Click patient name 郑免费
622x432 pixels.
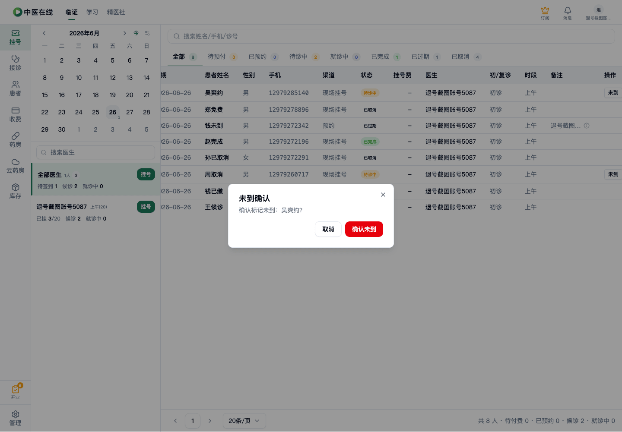(x=214, y=110)
